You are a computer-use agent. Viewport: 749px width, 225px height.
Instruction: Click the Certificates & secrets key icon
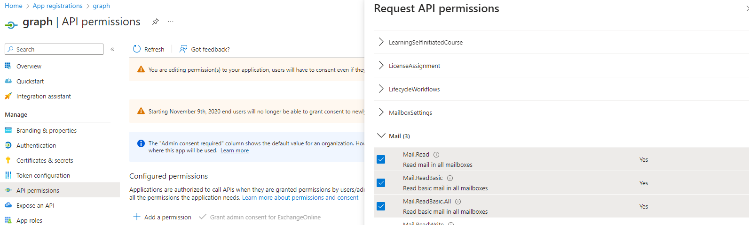8,160
